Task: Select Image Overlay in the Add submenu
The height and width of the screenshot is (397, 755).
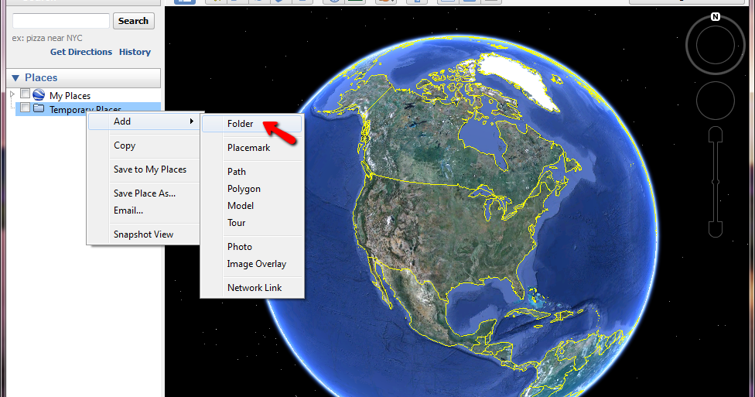Action: click(x=252, y=264)
